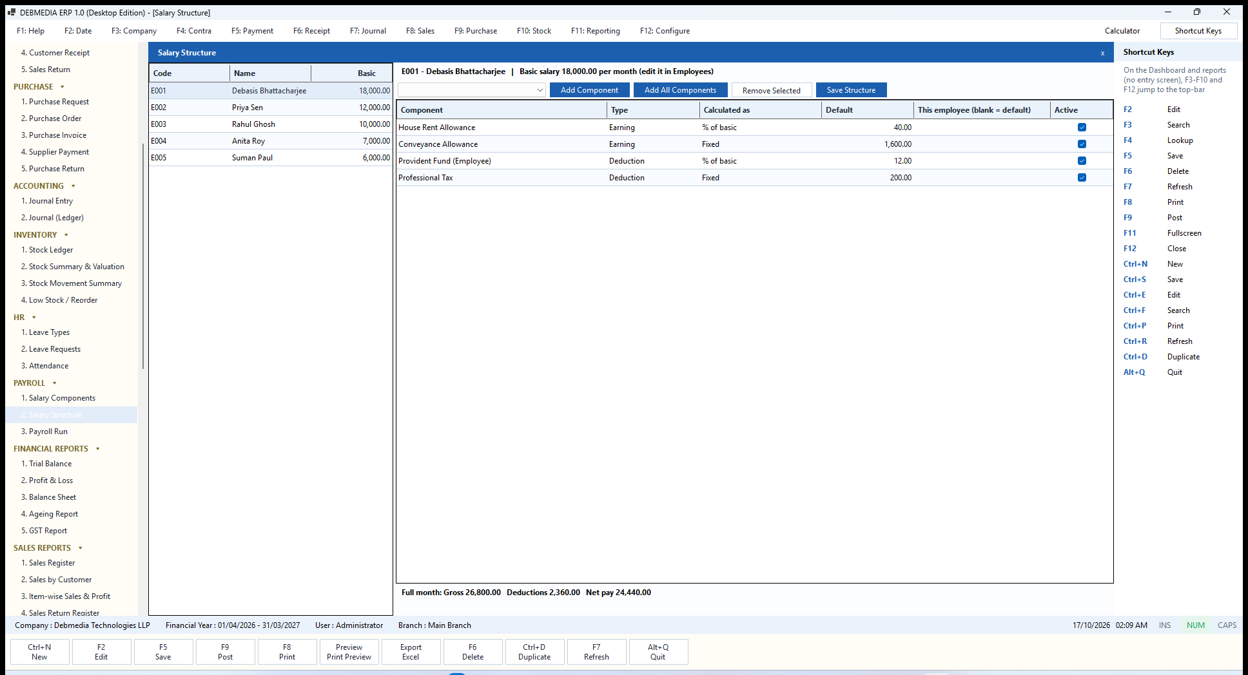
Task: Click F7 Refresh bottom toolbar button
Action: [x=596, y=652]
